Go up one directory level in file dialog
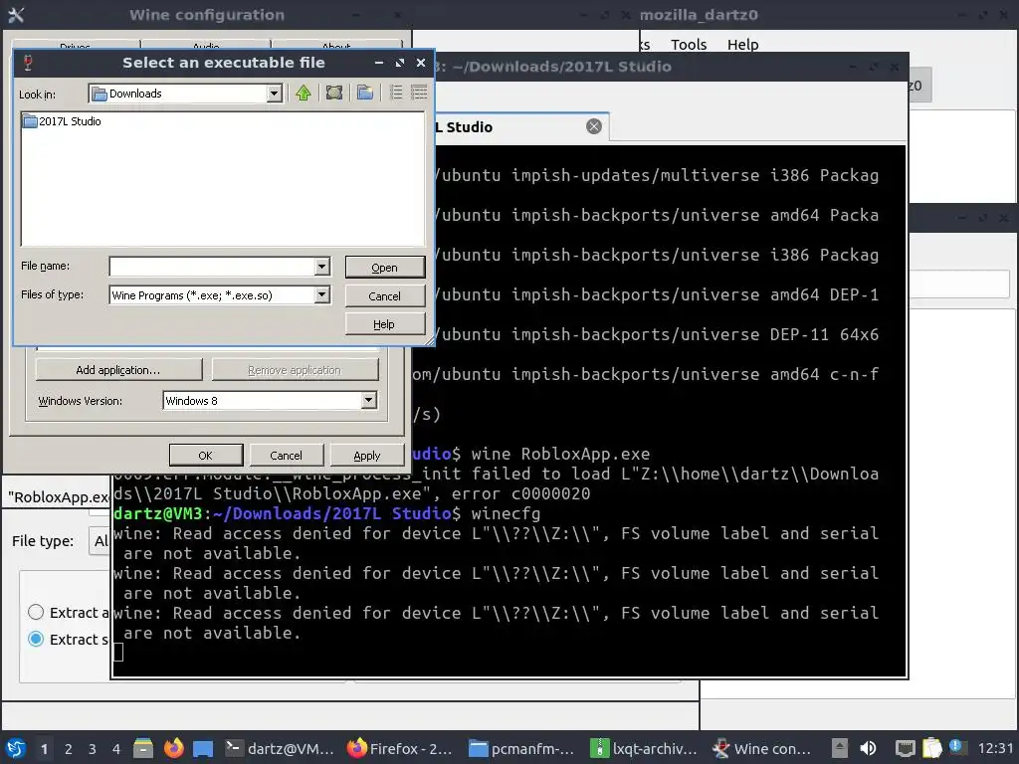The width and height of the screenshot is (1019, 764). (303, 93)
